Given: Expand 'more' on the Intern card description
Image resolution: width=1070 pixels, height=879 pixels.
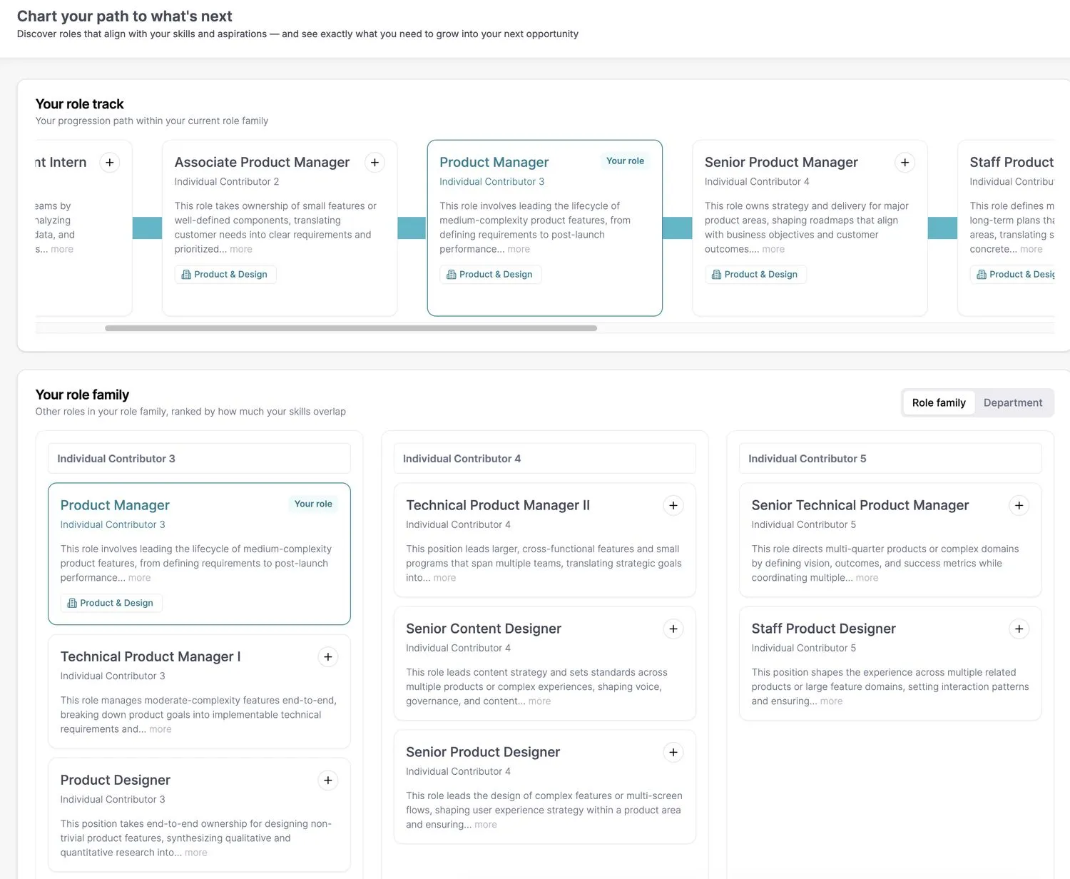Looking at the screenshot, I should (62, 250).
